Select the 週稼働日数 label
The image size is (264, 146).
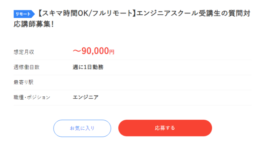(26, 67)
